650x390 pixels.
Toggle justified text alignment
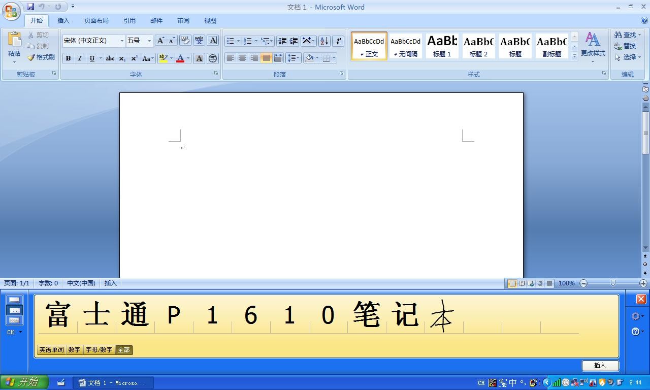pos(266,58)
